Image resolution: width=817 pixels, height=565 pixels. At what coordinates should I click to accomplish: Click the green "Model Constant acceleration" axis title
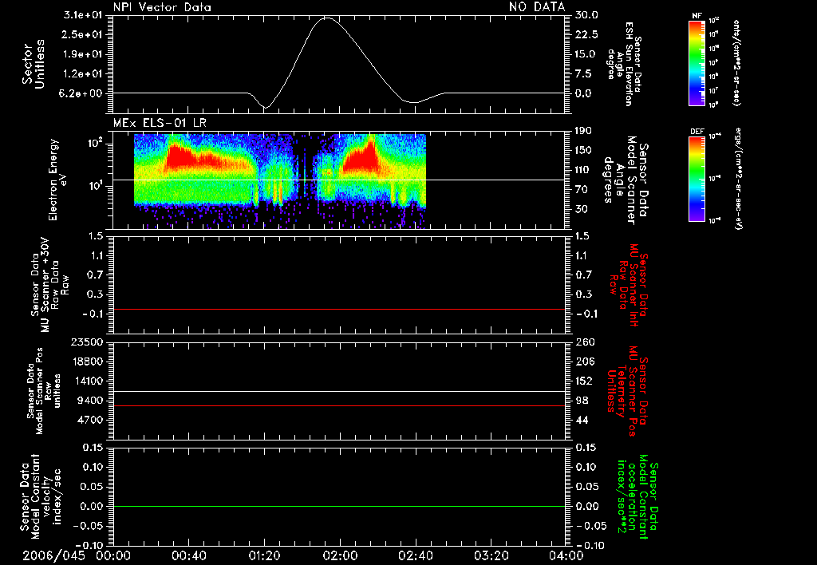638,496
